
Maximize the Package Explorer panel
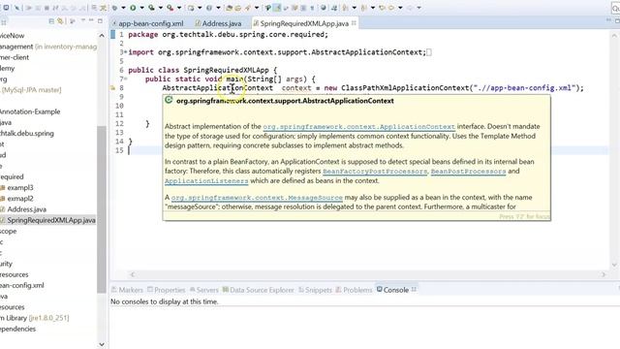(100, 20)
